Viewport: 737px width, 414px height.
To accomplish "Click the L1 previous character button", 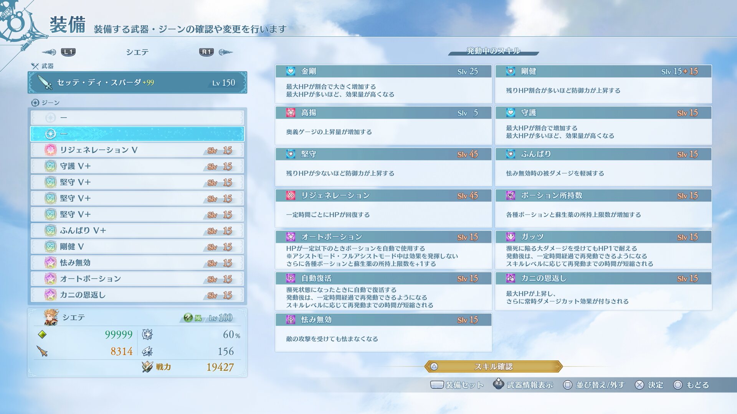I will tap(68, 52).
